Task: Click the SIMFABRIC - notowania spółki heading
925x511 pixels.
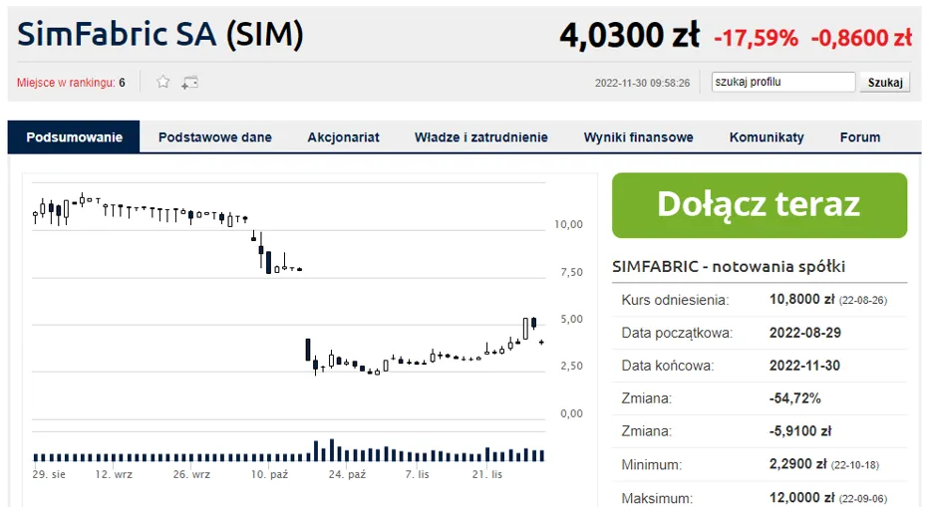Action: click(x=729, y=267)
